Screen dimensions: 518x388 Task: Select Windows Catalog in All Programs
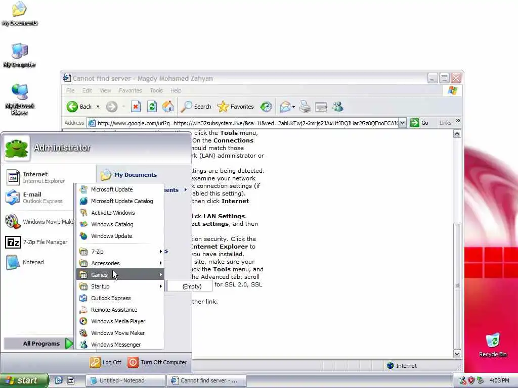tap(121, 224)
